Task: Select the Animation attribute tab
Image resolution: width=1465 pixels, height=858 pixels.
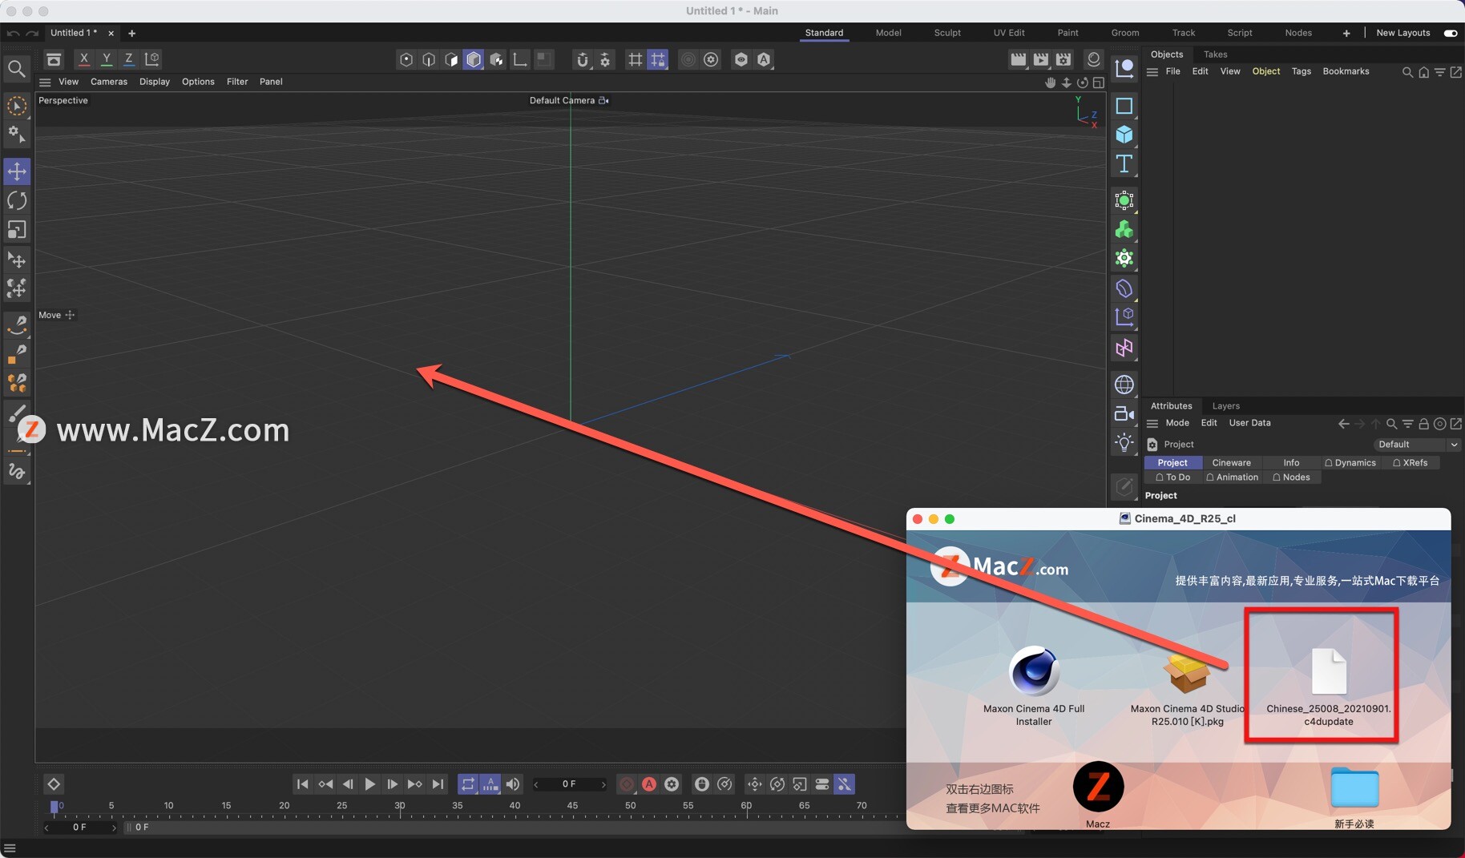Action: click(x=1232, y=477)
